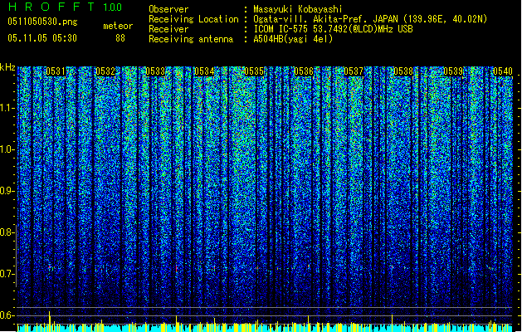Click the HROFFT 1.00 title text
The image size is (522, 332).
65,7
